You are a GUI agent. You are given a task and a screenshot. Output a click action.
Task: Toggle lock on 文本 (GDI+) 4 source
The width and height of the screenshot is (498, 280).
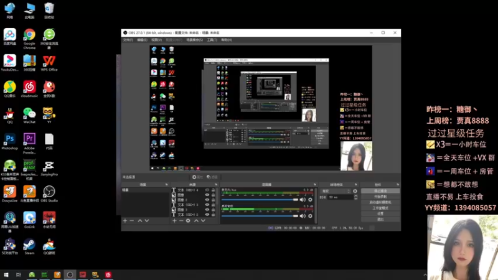pos(214,190)
